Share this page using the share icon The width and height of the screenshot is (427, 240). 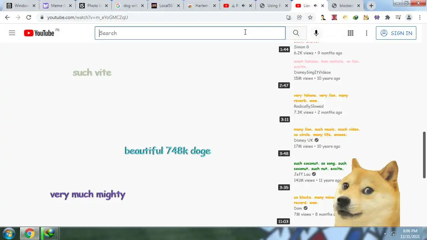(x=300, y=17)
